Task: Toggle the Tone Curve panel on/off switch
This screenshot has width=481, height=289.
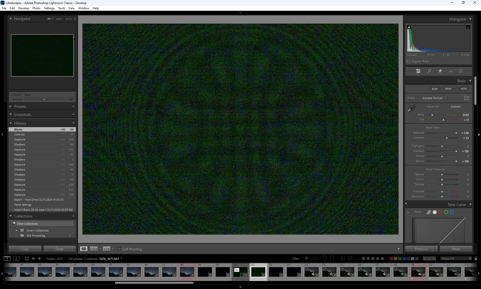Action: click(406, 204)
